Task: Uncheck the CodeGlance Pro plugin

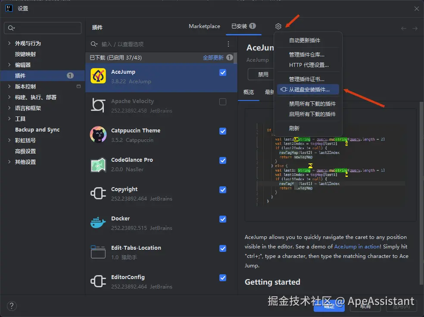Action: tap(223, 160)
